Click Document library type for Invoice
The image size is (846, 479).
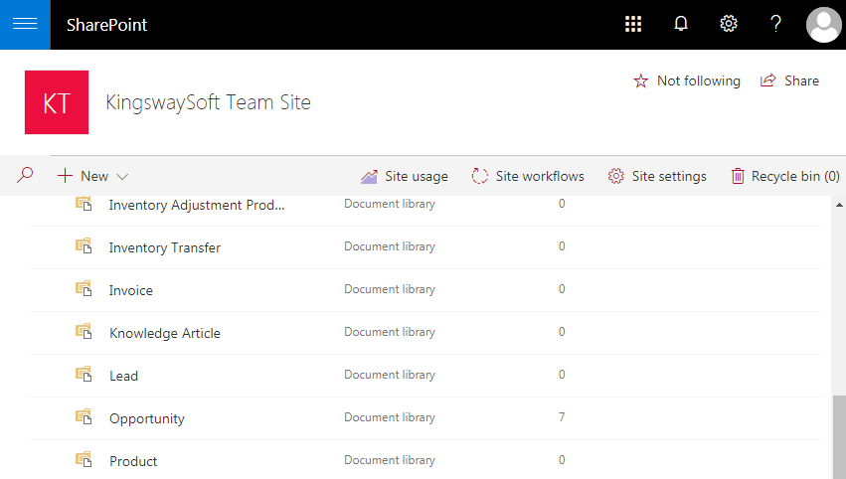(x=390, y=289)
